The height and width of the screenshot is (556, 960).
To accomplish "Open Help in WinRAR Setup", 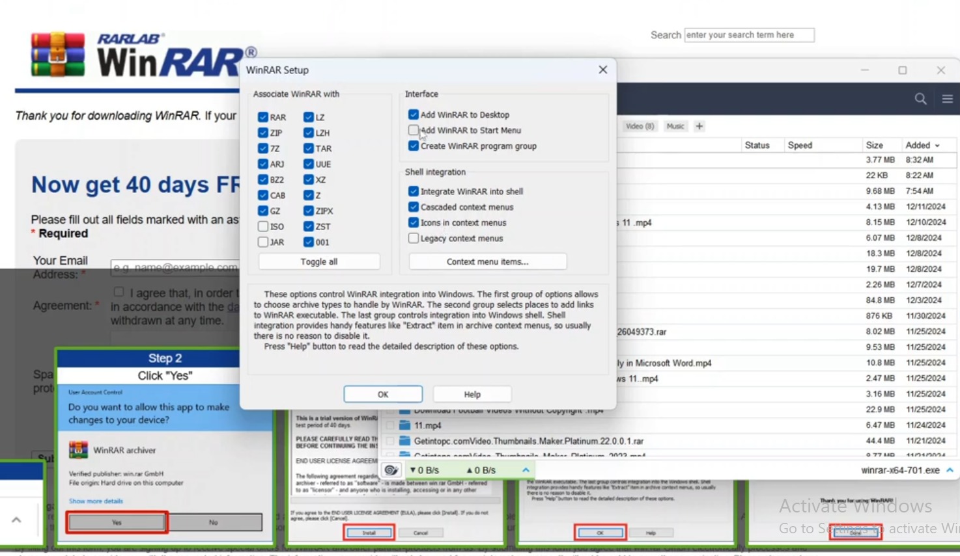I will click(472, 394).
